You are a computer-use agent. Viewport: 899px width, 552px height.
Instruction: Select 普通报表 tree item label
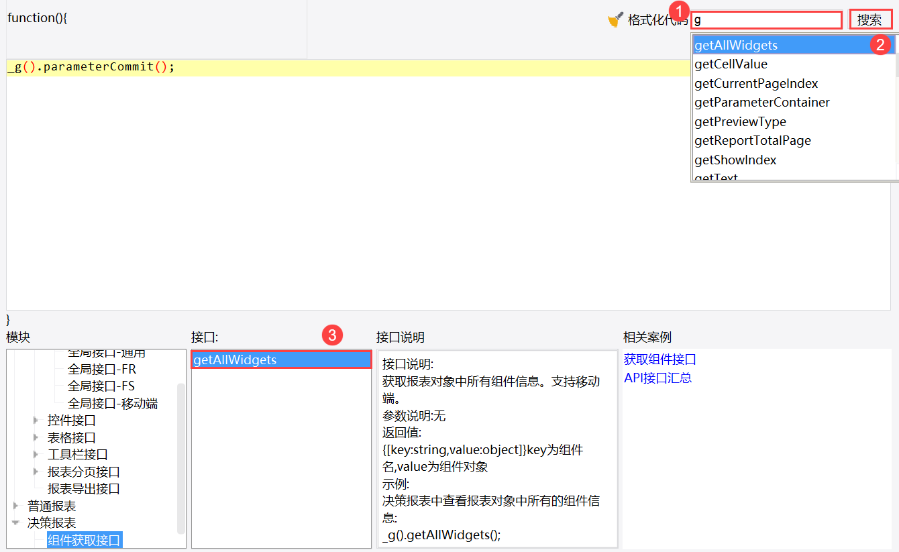tap(52, 506)
